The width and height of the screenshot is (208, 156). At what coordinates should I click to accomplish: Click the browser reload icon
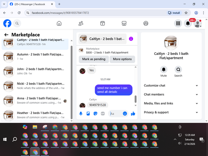(x=19, y=13)
